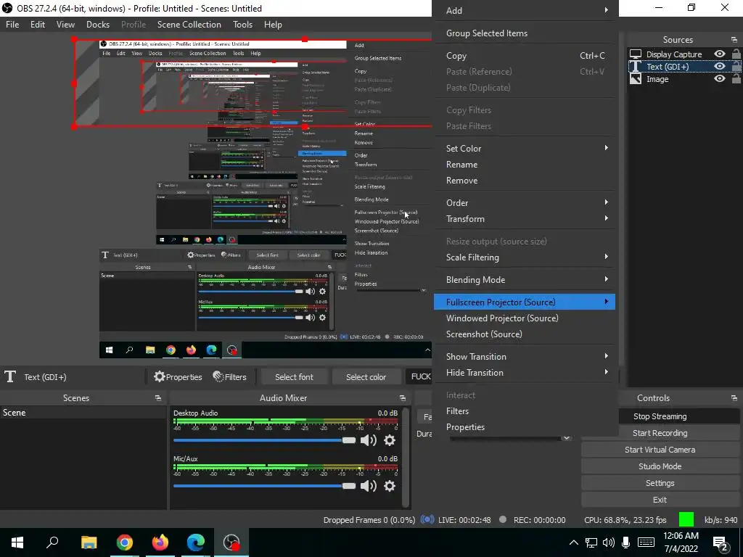This screenshot has height=557, width=743.
Task: Click network icon in system tray
Action: pos(591,542)
